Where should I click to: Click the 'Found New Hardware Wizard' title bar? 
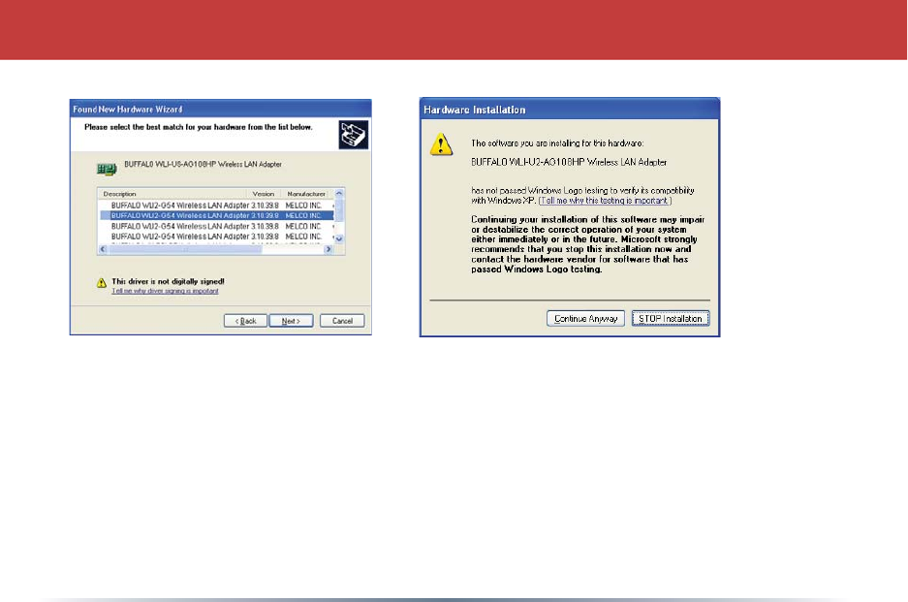click(x=221, y=109)
